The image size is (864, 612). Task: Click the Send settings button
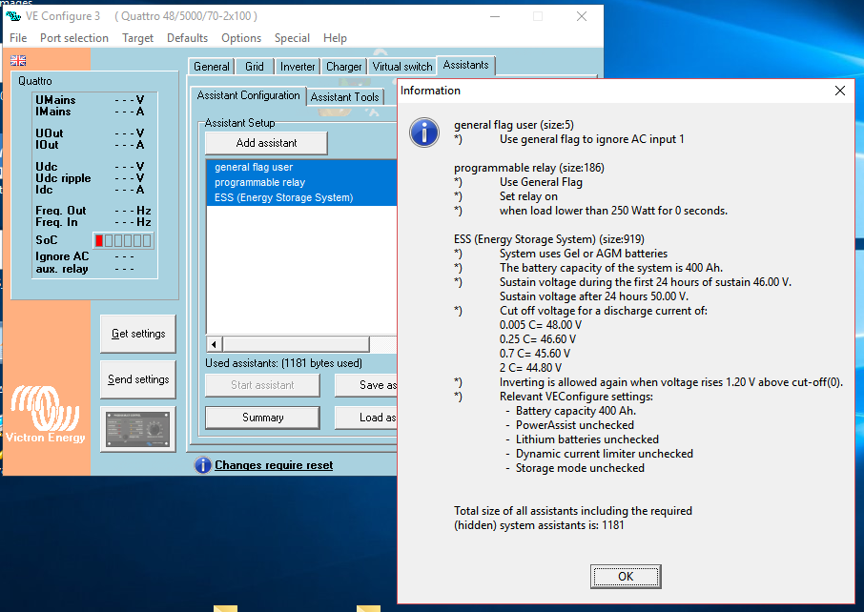[x=138, y=379]
